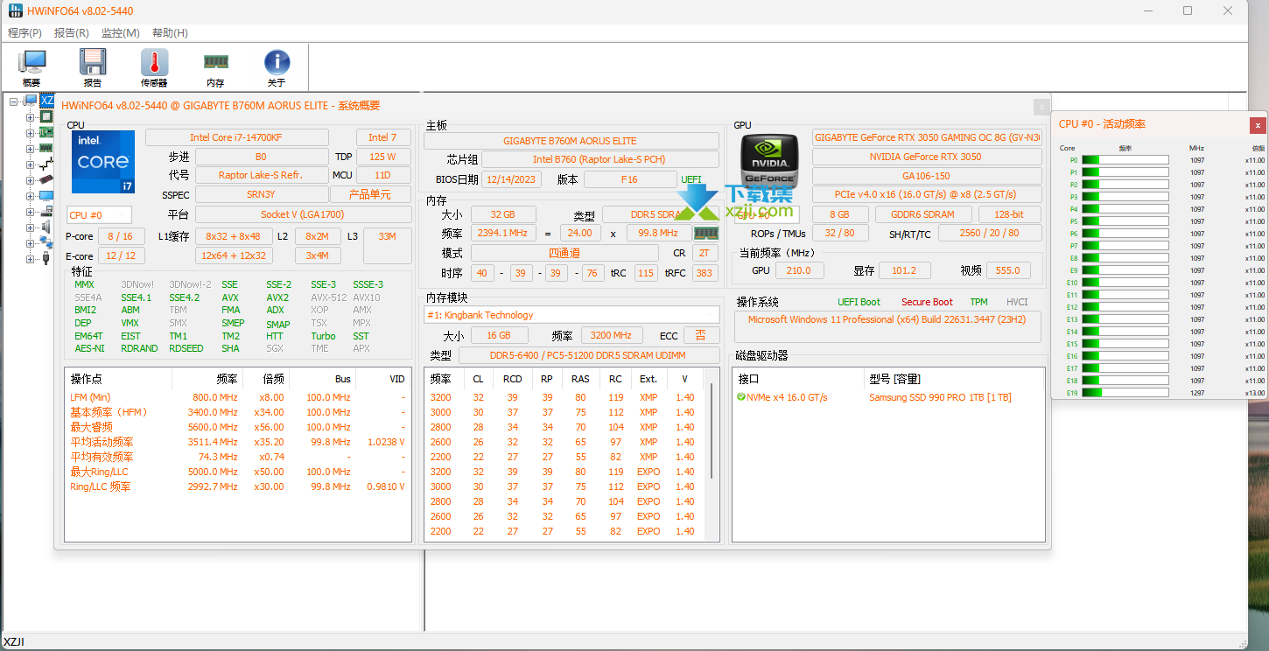Expand the motherboard tree node
This screenshot has width=1269, height=651.
click(30, 133)
